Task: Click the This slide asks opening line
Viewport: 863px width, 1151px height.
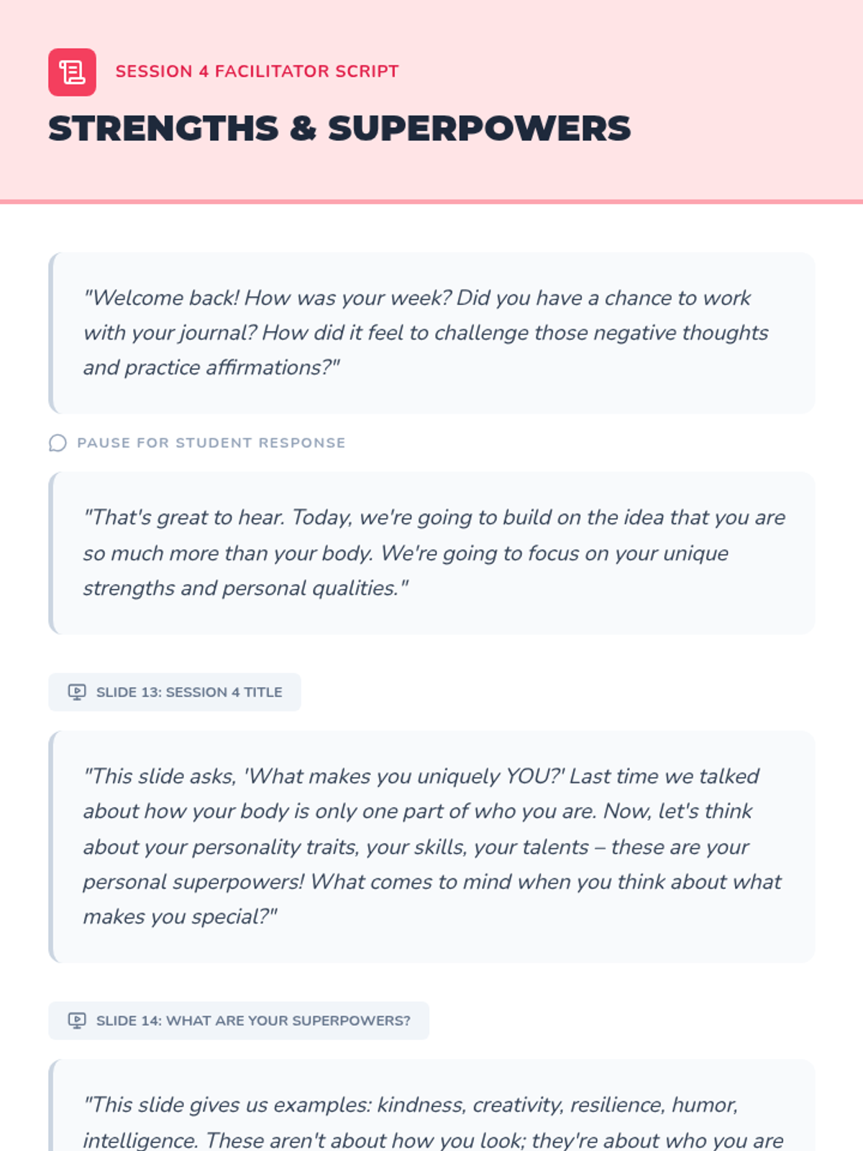Action: click(x=421, y=776)
